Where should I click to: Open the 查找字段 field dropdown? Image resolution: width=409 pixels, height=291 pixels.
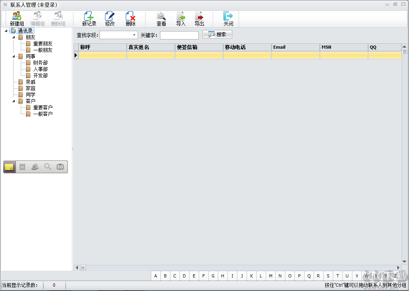pos(133,35)
